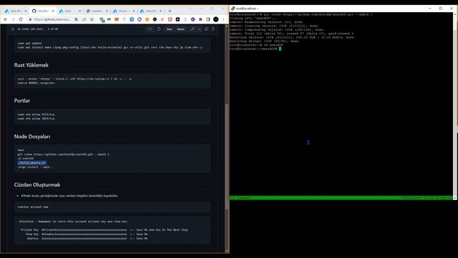The image size is (458, 258).
Task: Toggle the browser side panel icon
Action: click(208, 19)
